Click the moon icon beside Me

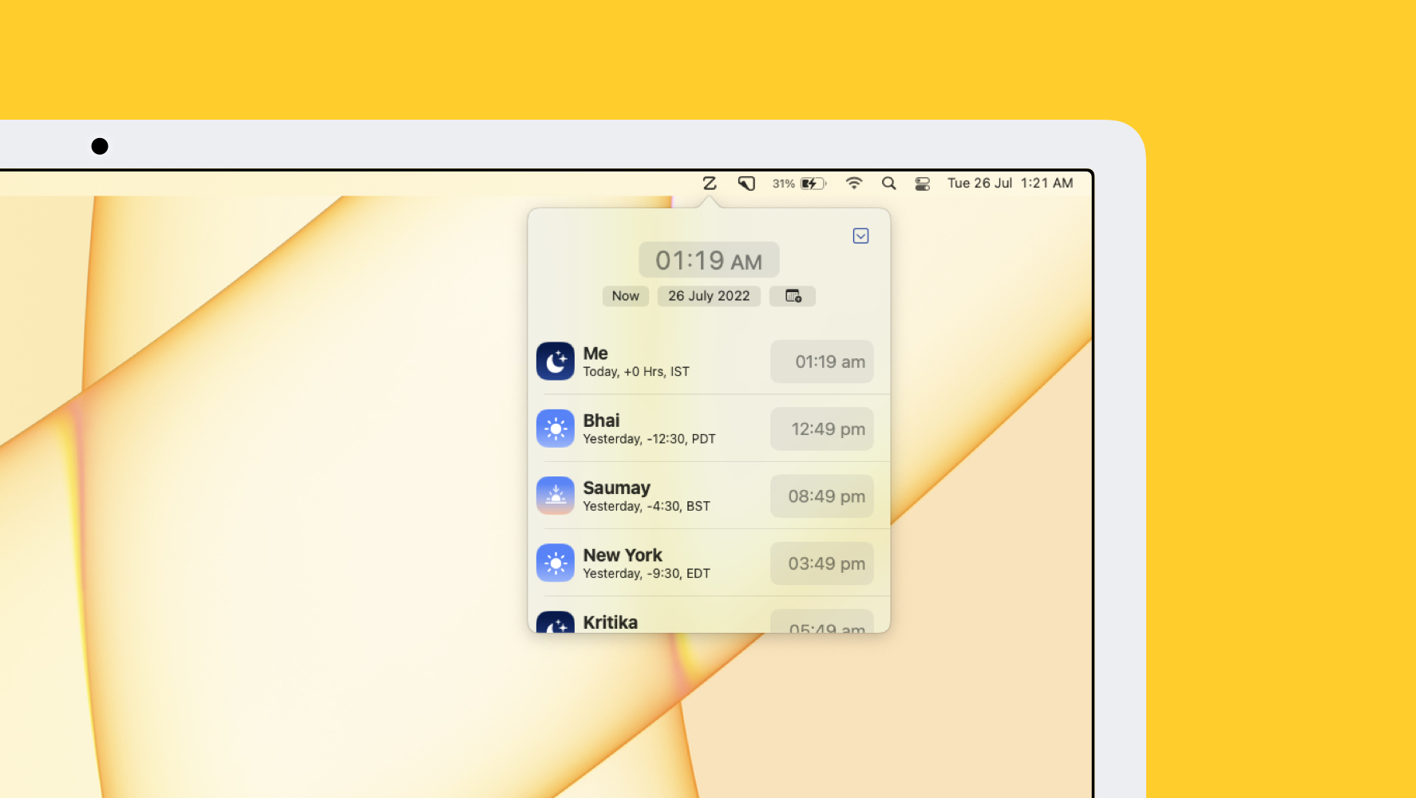point(556,361)
